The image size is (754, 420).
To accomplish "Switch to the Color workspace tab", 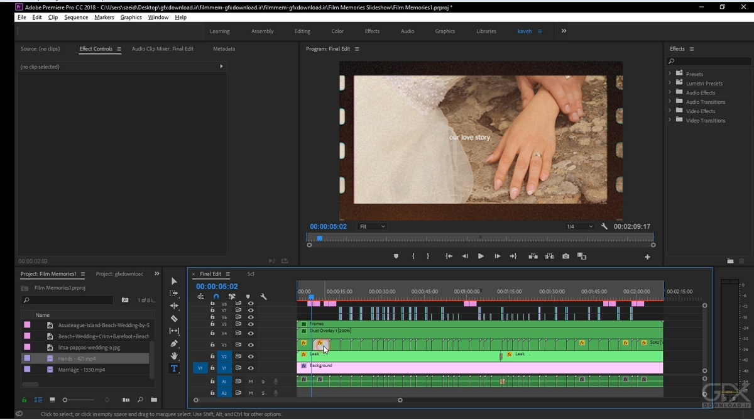I will [x=337, y=31].
